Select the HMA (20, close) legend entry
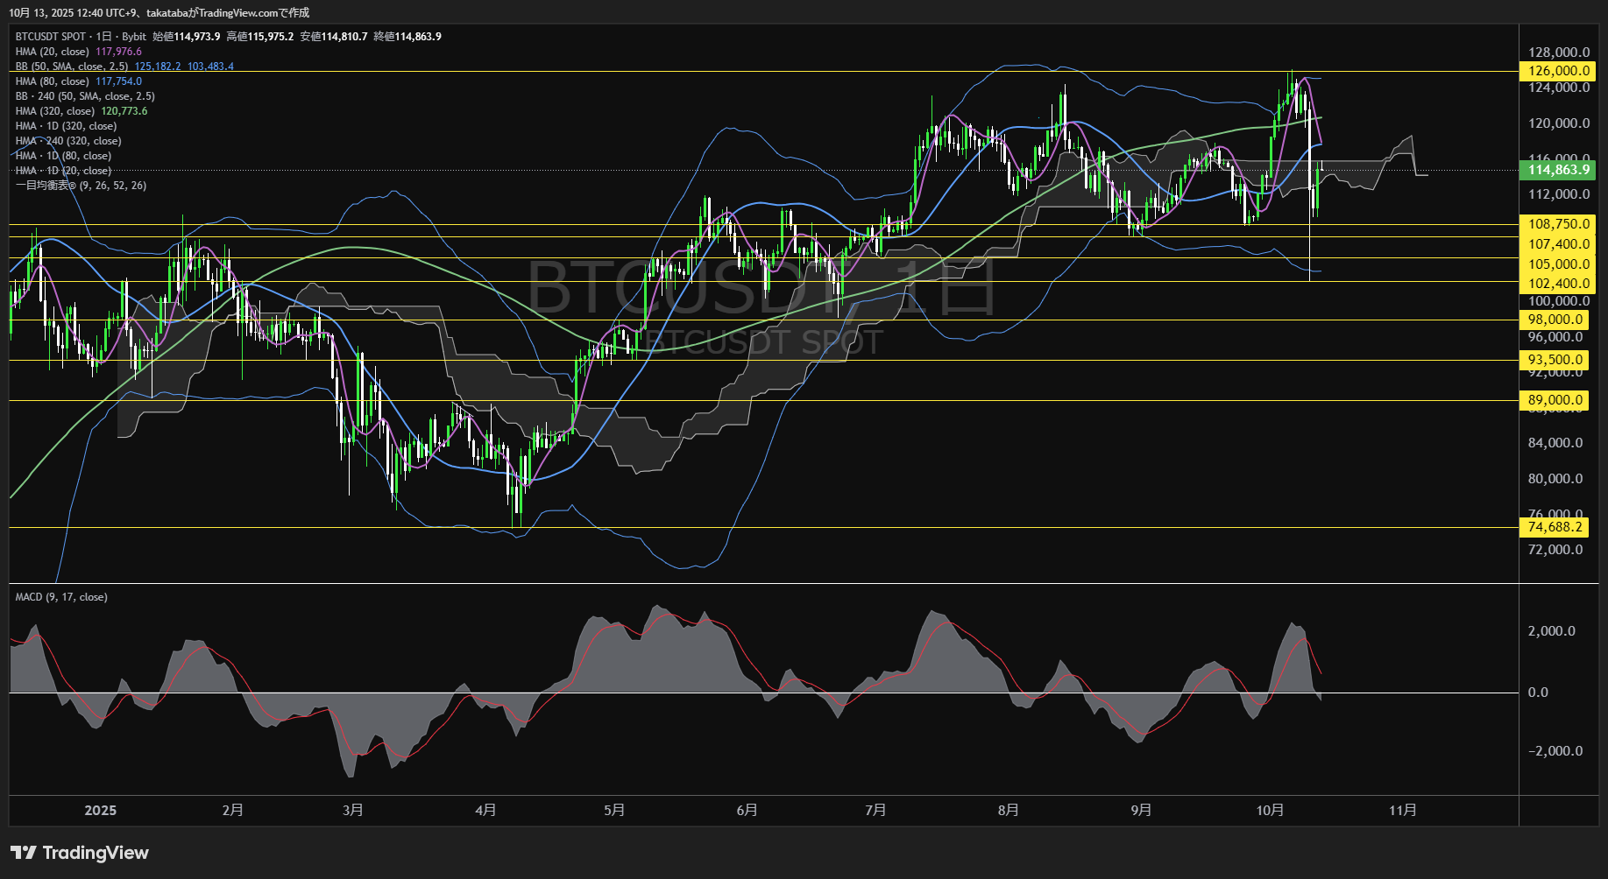 coord(52,52)
